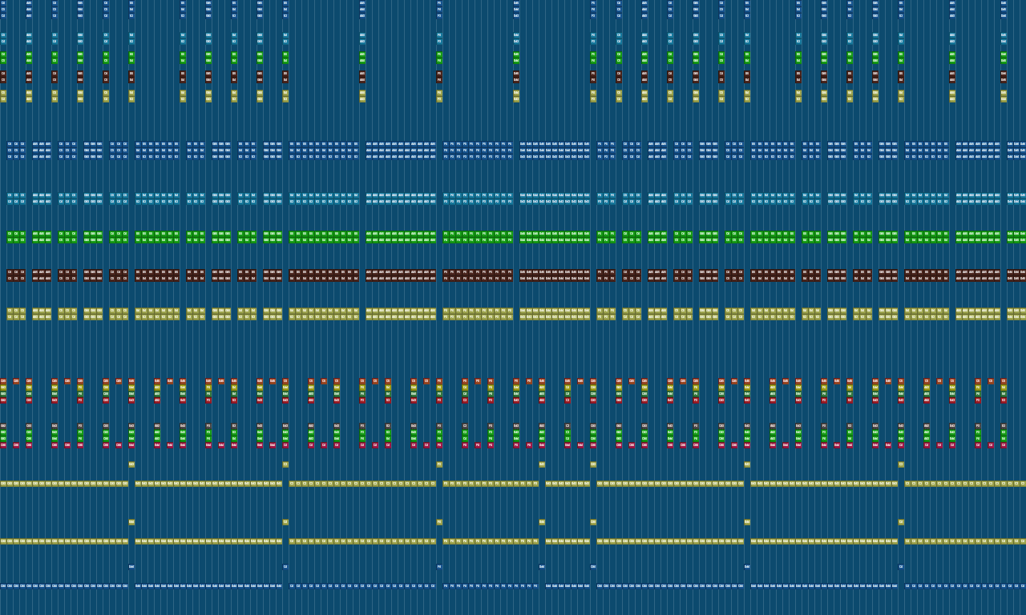Click the topmost green note in the leftmost column
1026x615 pixels.
point(3,54)
